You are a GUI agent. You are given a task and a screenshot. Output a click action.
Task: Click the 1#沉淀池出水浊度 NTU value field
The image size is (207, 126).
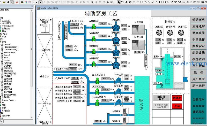point(77,87)
